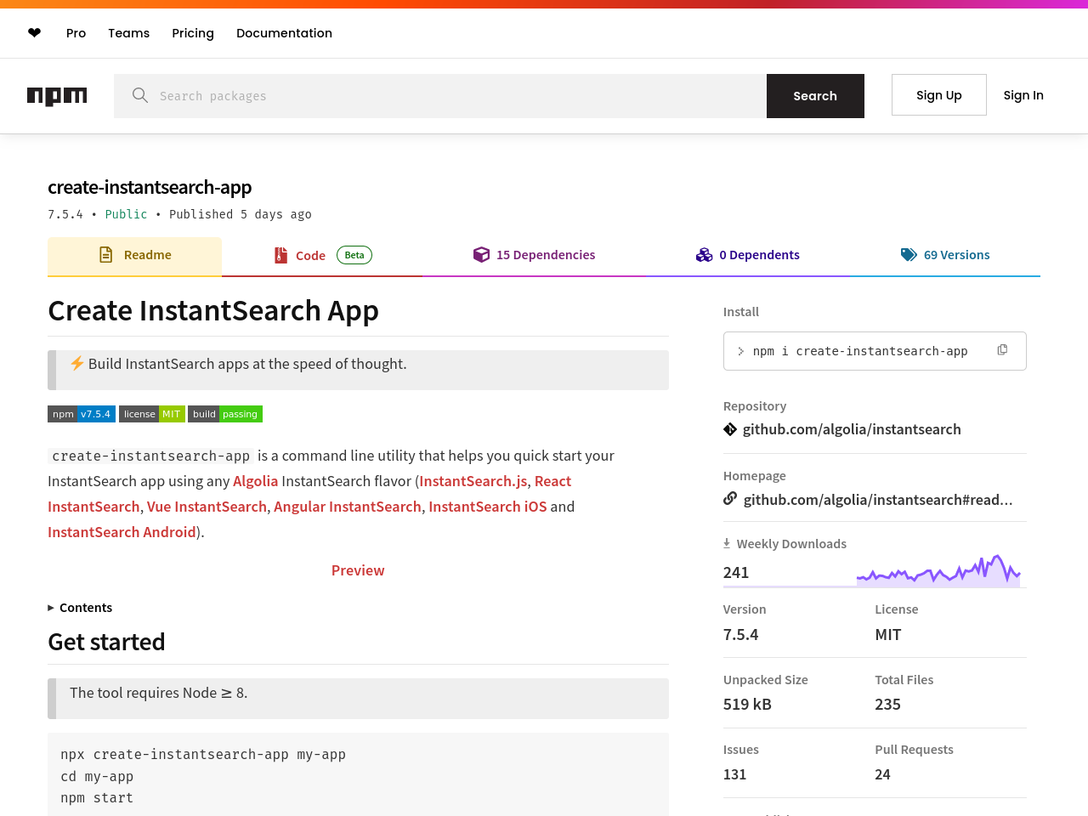Open the homepage github.com/algolia/instantsearch#read... link
Screen dimensions: 1088x816
(x=878, y=500)
